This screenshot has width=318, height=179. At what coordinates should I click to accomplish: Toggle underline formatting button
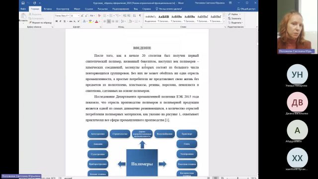click(65, 21)
